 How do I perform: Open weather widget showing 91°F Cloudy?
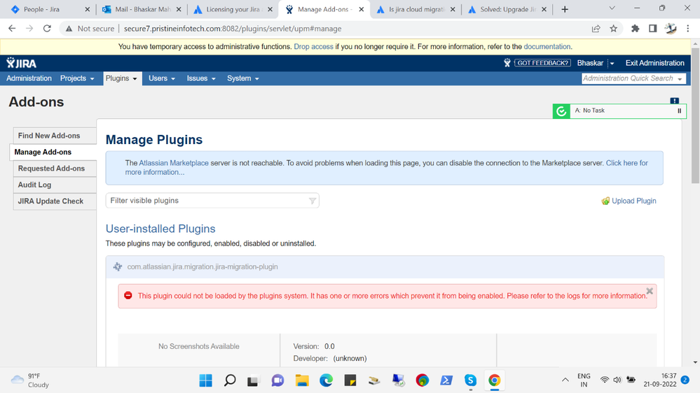[30, 380]
